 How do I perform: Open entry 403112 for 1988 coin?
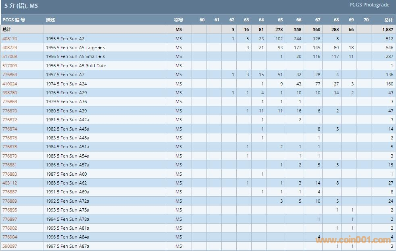click(10, 183)
